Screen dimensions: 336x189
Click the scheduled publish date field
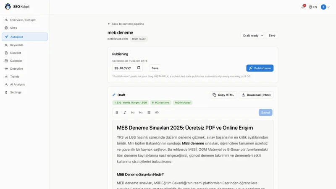[x=127, y=68]
